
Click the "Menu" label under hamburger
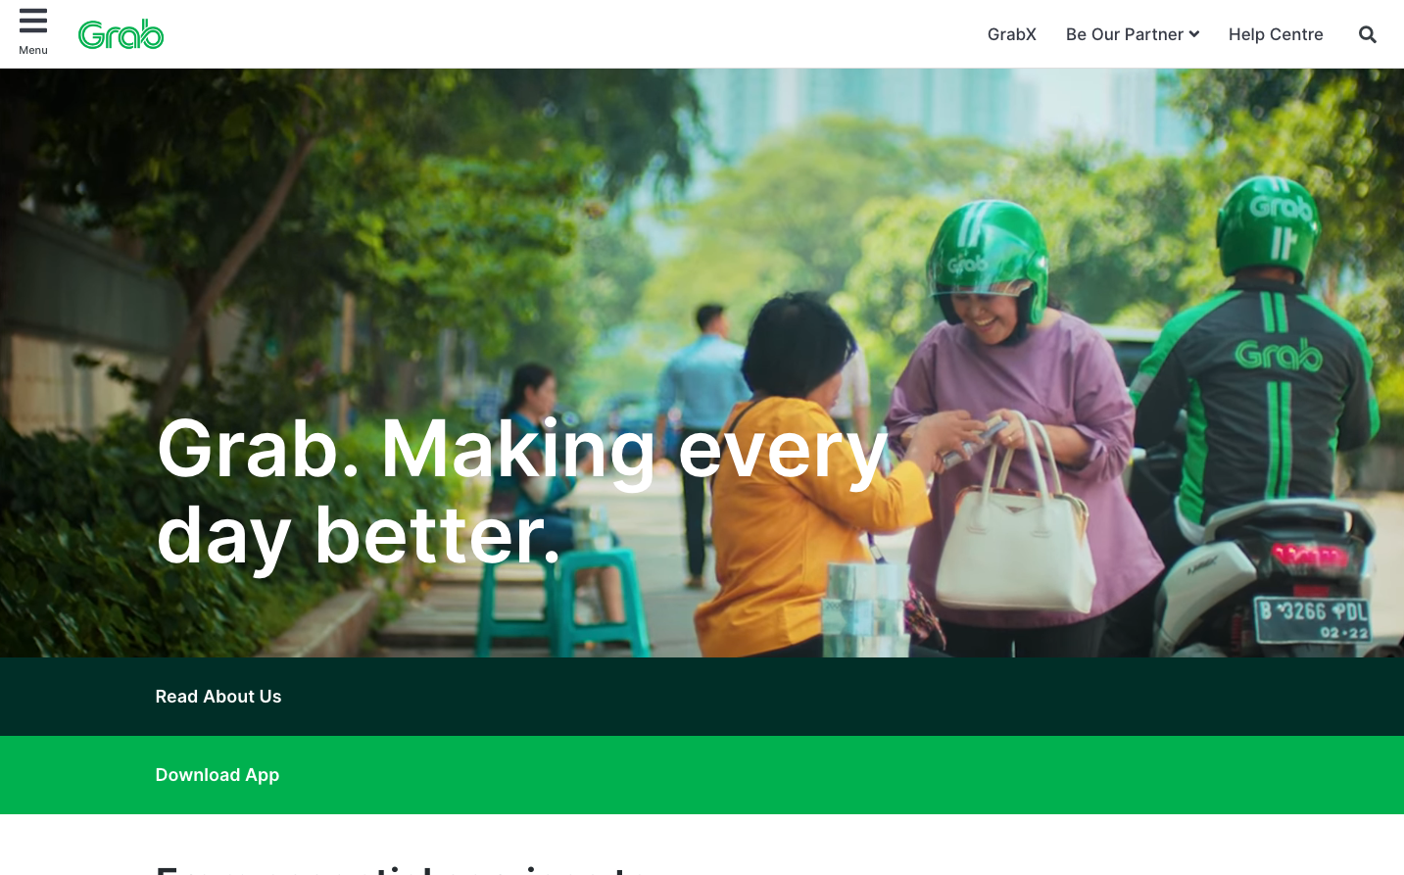click(x=33, y=50)
